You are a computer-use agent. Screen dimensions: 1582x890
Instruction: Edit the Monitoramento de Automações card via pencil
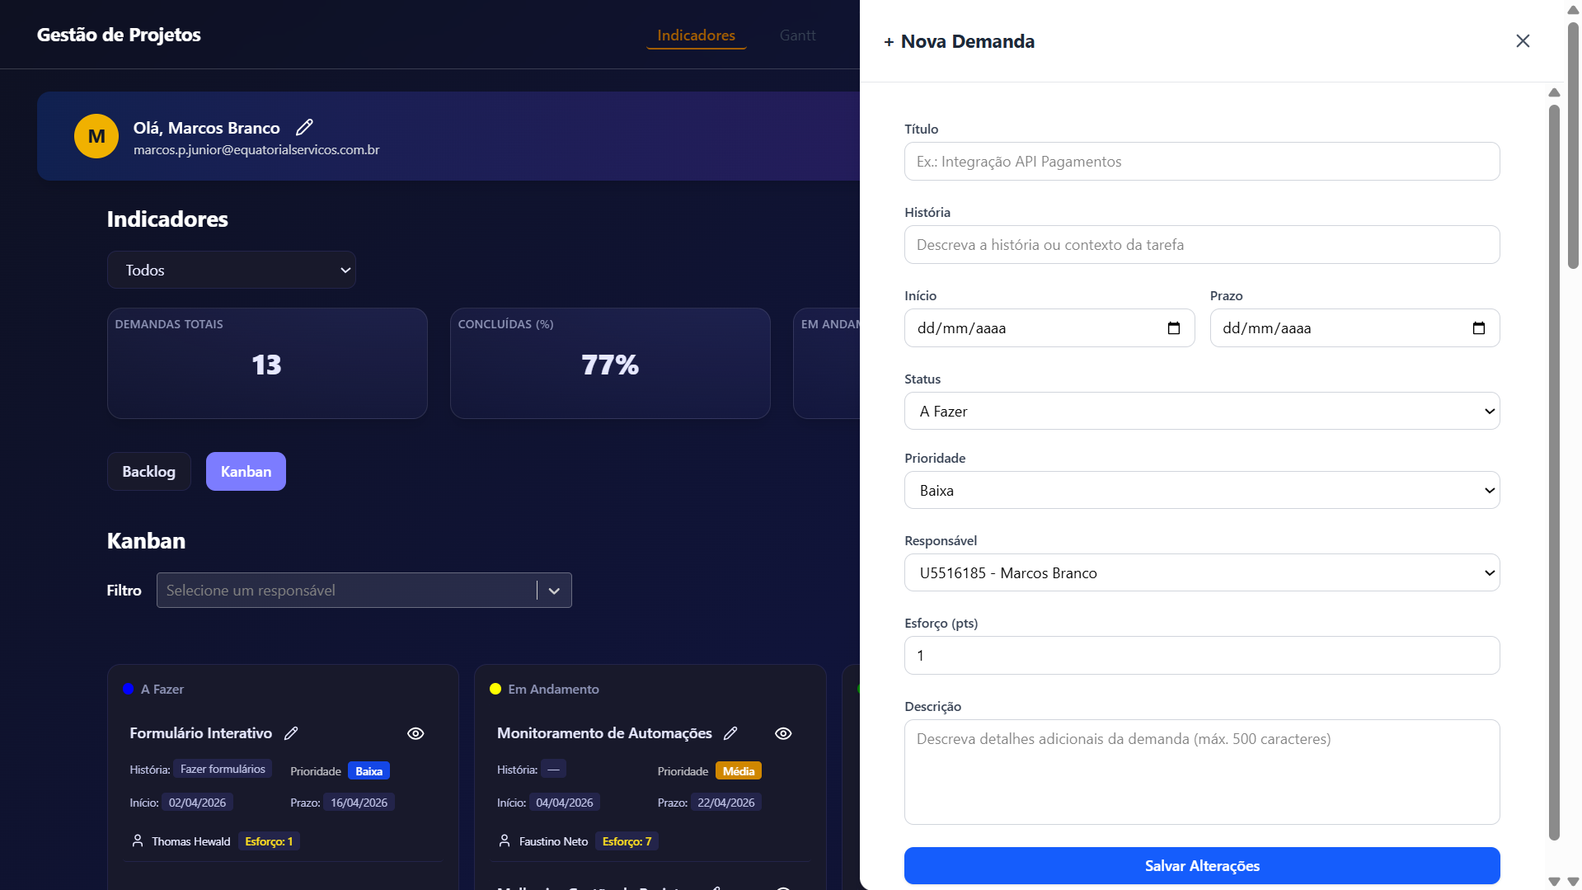pyautogui.click(x=730, y=733)
